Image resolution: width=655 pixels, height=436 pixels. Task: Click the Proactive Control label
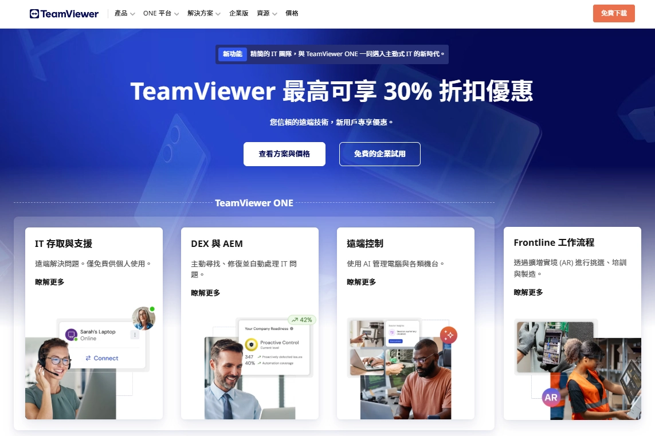(x=280, y=343)
